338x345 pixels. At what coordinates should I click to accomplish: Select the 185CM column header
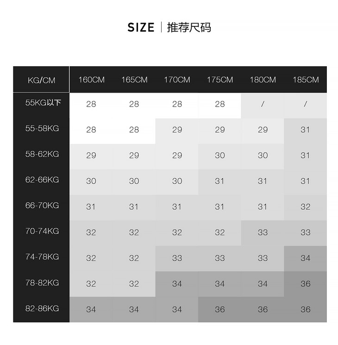pyautogui.click(x=306, y=80)
